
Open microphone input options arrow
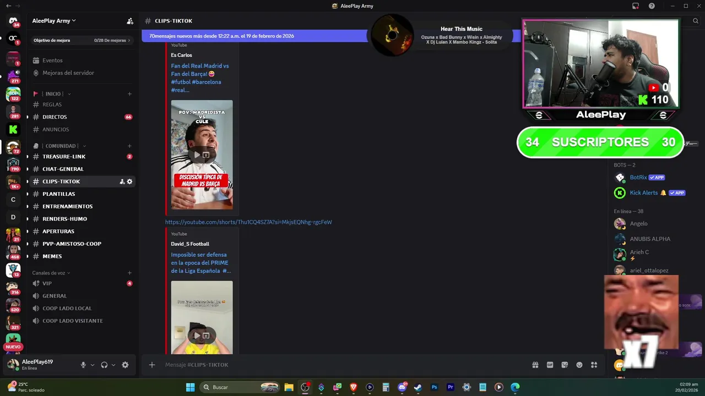[x=93, y=365]
